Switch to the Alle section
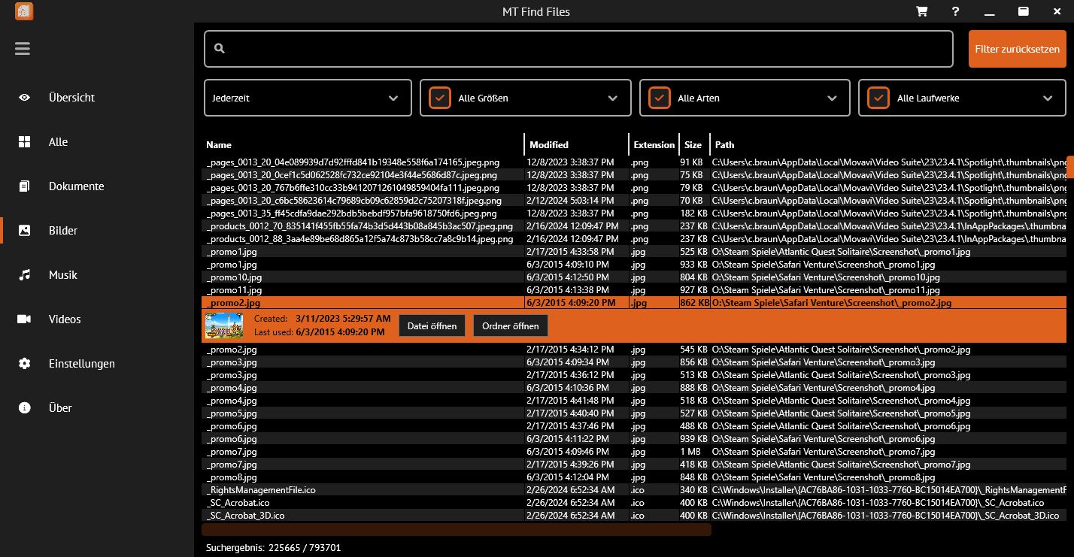Viewport: 1074px width, 557px height. (58, 142)
